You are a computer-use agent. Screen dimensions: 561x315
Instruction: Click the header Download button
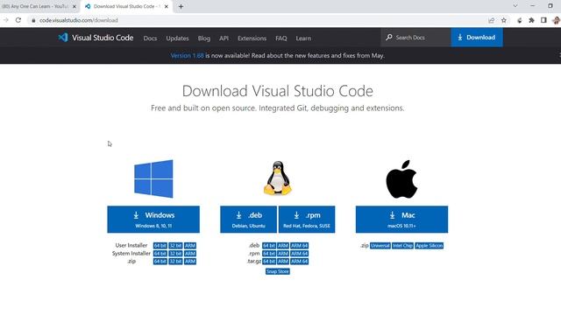[477, 37]
